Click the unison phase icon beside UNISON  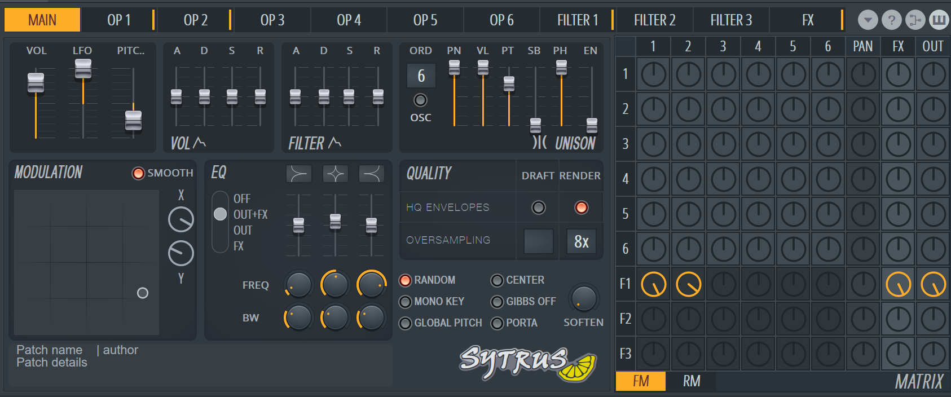tap(540, 142)
